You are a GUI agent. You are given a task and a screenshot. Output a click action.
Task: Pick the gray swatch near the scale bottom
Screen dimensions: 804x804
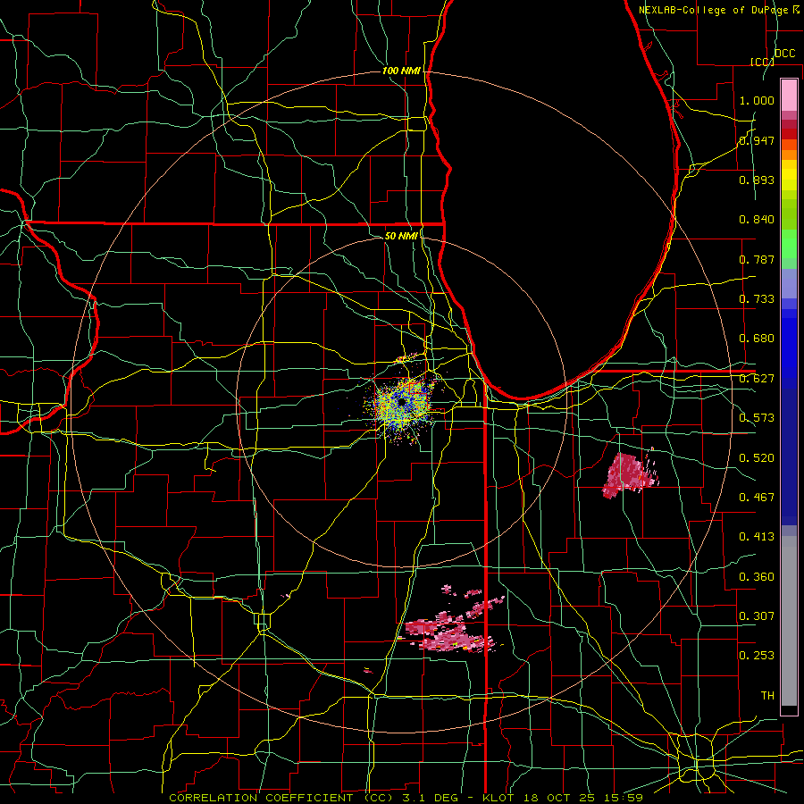click(x=789, y=621)
